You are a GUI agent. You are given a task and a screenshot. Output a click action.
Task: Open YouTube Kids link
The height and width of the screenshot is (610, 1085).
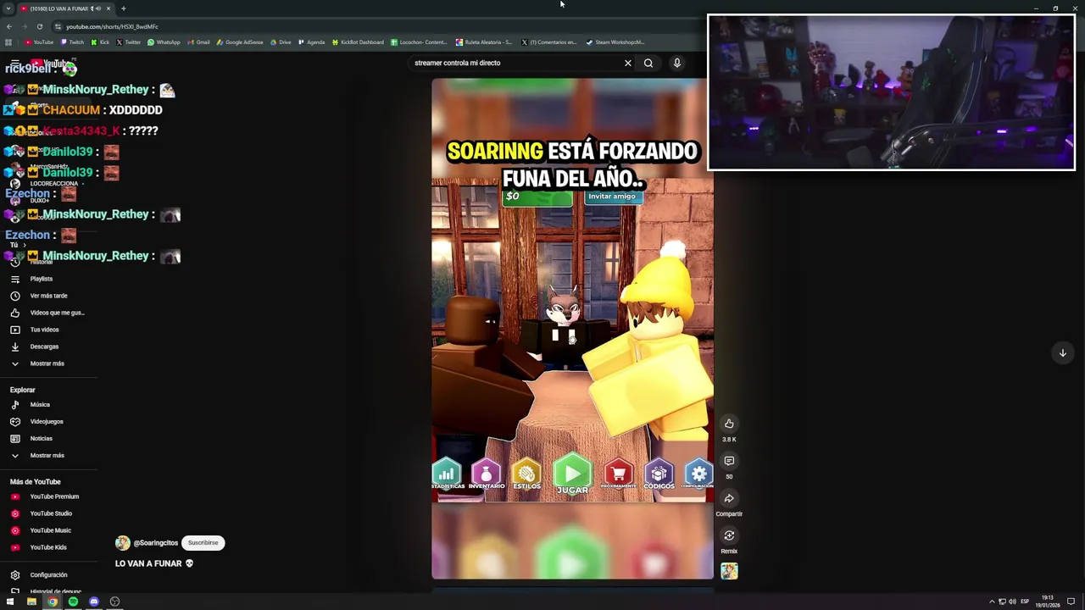[x=48, y=547]
